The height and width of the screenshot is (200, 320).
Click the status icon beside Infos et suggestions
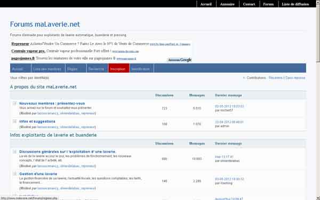pos(14,122)
